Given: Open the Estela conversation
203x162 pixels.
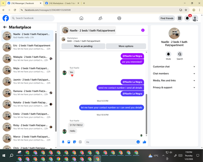Looking at the screenshot, I should 28,115.
